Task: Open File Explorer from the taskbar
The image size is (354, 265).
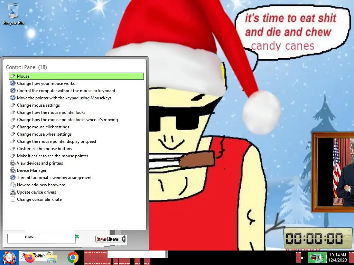Action: point(52,258)
